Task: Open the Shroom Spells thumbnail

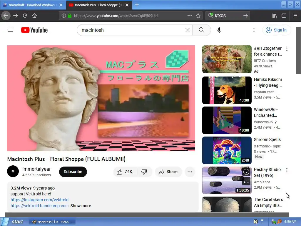Action: click(x=227, y=150)
